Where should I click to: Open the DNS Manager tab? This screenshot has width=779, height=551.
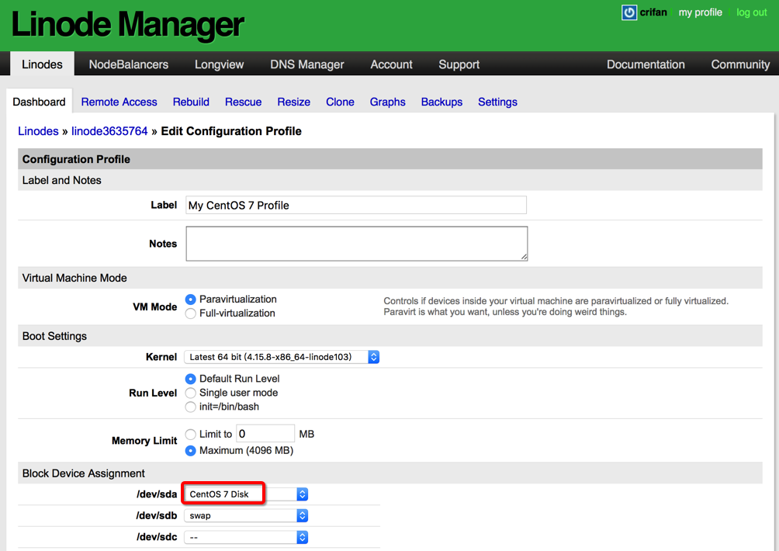click(307, 64)
